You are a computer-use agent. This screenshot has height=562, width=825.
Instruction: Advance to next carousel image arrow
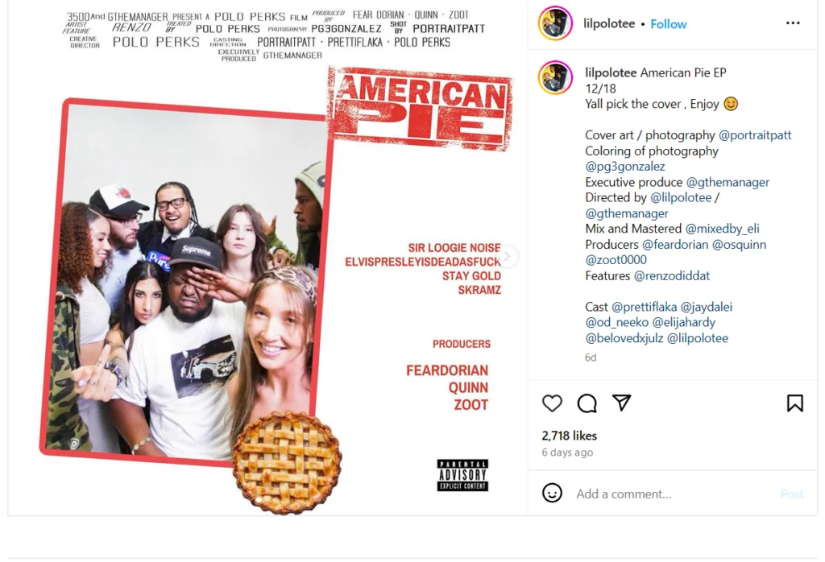[x=508, y=257]
